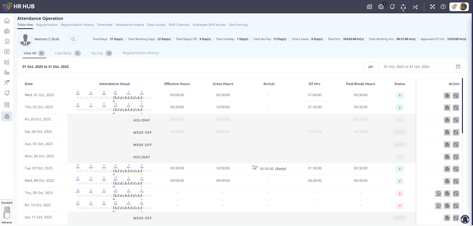The height and width of the screenshot is (226, 473).
Task: Open the payroll dollar icon in the sidebar
Action: 7,52
